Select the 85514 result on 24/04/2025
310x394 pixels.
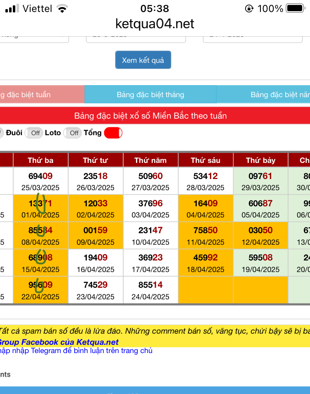150,290
